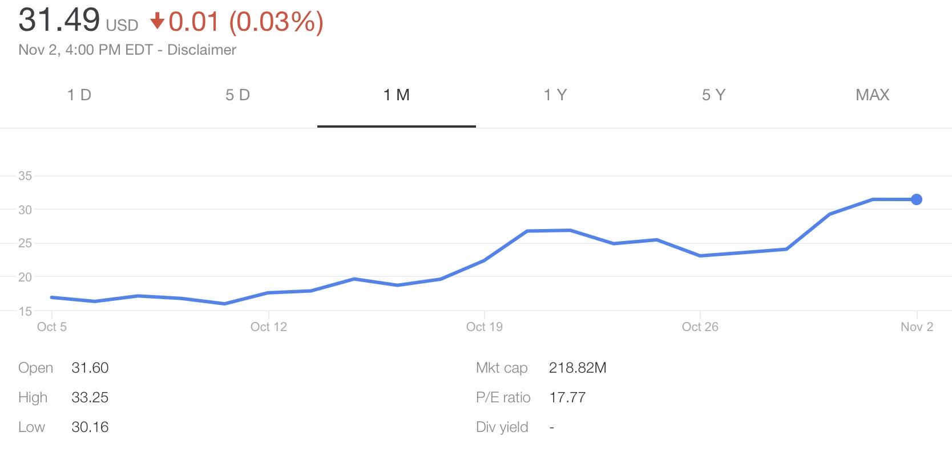952x457 pixels.
Task: View the MAX time range
Action: 872,95
